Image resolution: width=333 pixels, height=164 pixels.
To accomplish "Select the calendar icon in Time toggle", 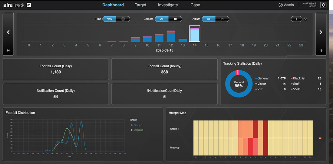I will click(123, 19).
